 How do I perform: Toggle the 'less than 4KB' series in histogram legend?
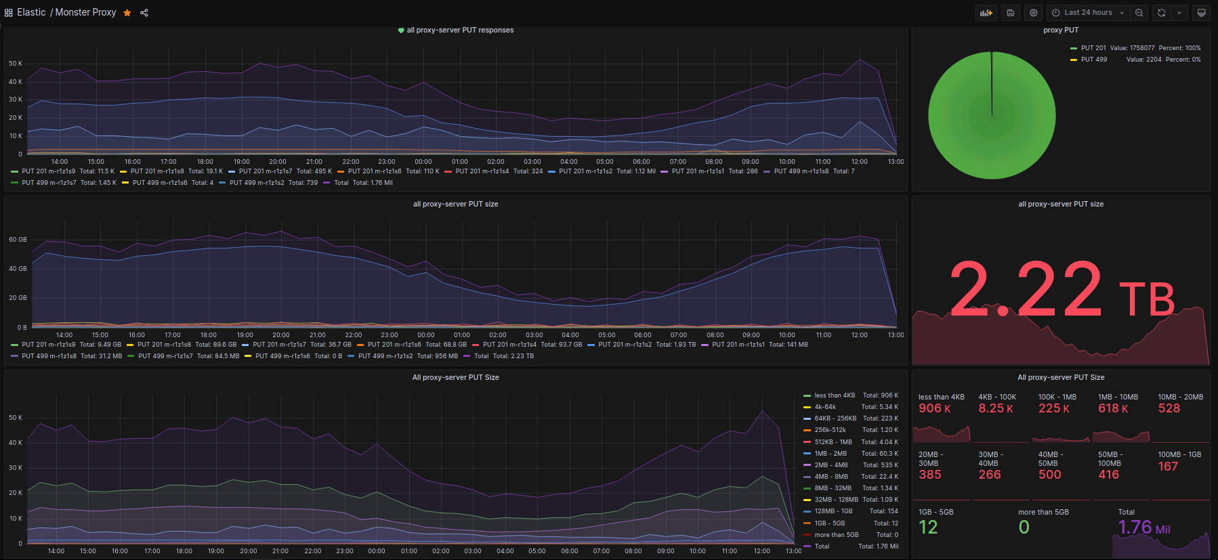(835, 395)
